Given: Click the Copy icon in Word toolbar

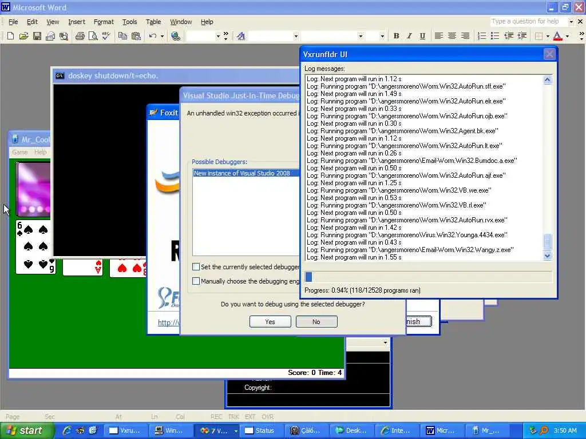Looking at the screenshot, I should (x=122, y=36).
